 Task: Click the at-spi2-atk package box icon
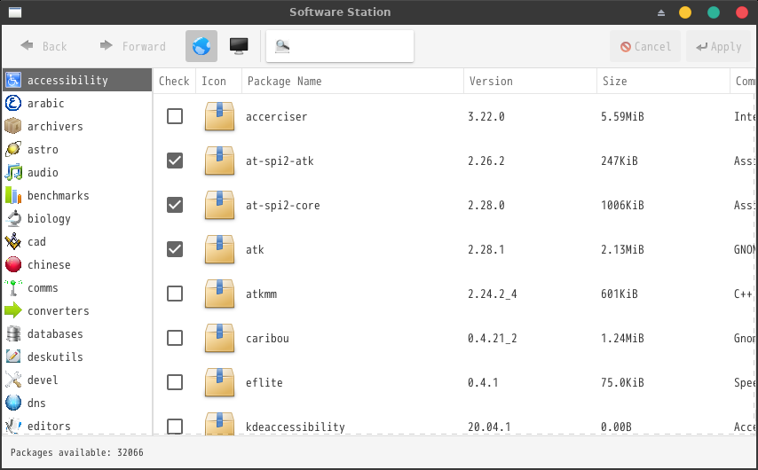(x=219, y=161)
